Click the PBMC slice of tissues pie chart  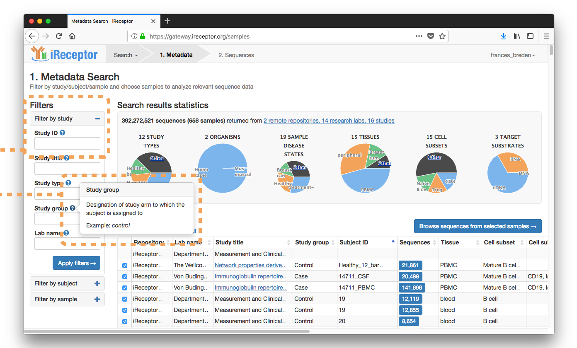click(365, 180)
